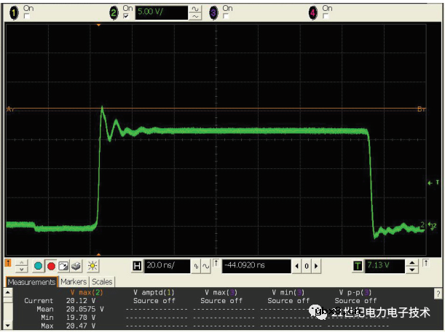Click the single acquisition waveform icon
Image resolution: width=445 pixels, height=333 pixels.
(64, 266)
